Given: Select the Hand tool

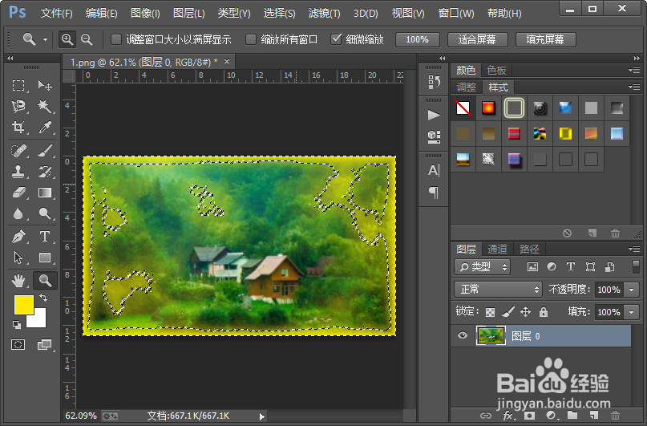Looking at the screenshot, I should [x=18, y=281].
